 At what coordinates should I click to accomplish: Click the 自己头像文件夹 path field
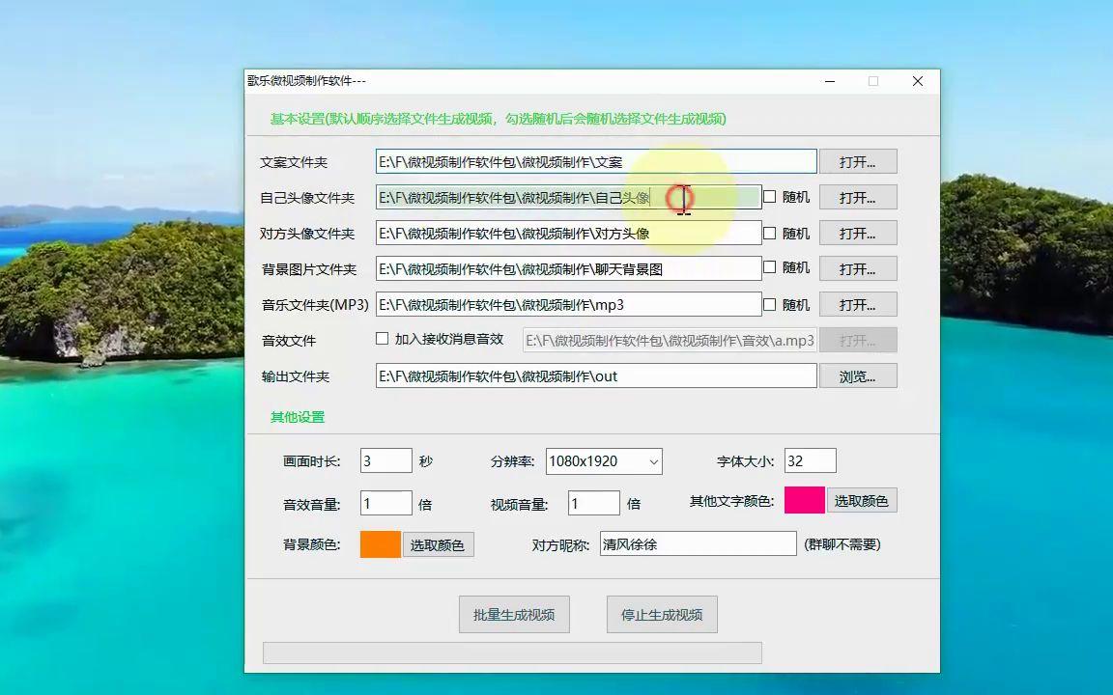point(568,197)
